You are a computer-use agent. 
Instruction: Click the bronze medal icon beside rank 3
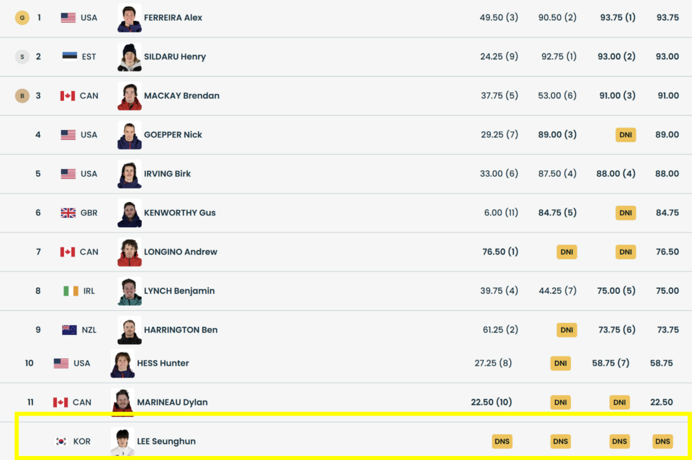pyautogui.click(x=22, y=96)
